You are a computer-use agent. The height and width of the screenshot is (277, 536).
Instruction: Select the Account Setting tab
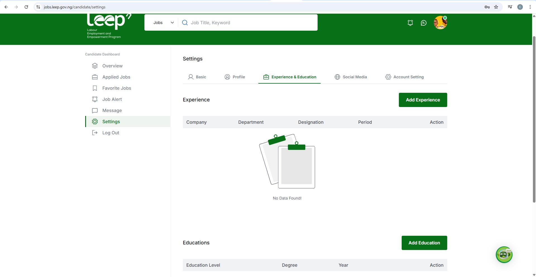[404, 77]
